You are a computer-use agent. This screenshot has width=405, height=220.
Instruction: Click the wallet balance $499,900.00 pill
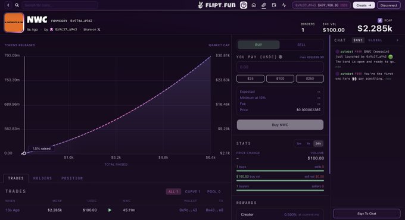[321, 5]
